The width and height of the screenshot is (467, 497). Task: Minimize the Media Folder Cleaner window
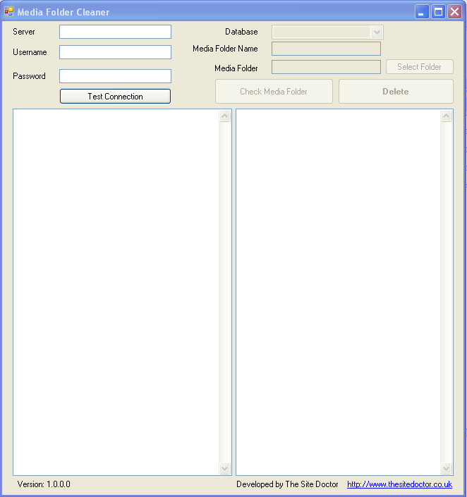(422, 12)
